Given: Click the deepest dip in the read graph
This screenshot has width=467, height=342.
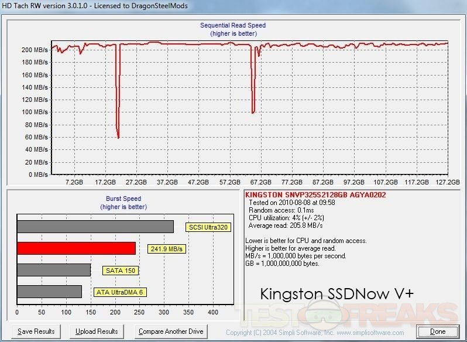Looking at the screenshot, I should tap(118, 136).
